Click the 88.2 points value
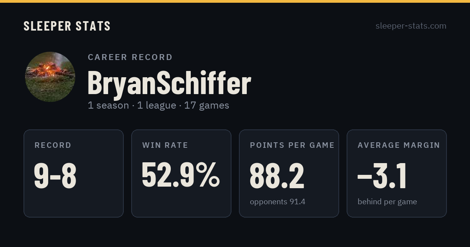This screenshot has width=470, height=247. tap(277, 176)
